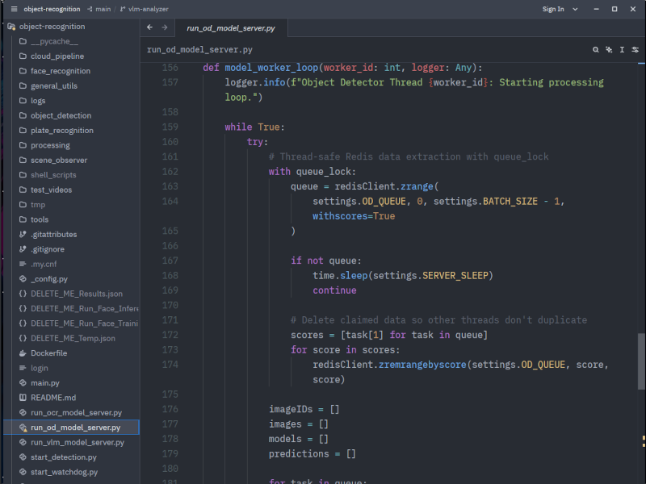Viewport: 646px width, 484px height.
Task: Click the main.py Python icon
Action: [23, 382]
